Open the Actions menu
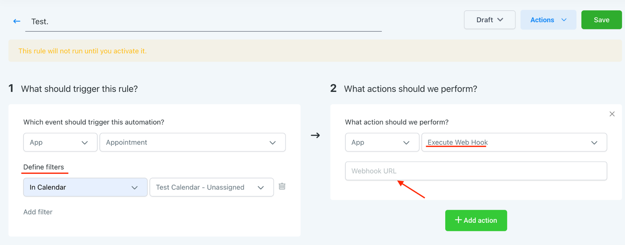 (x=548, y=20)
